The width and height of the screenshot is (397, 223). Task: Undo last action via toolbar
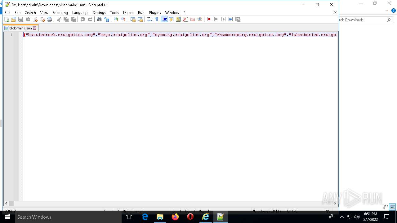click(83, 19)
